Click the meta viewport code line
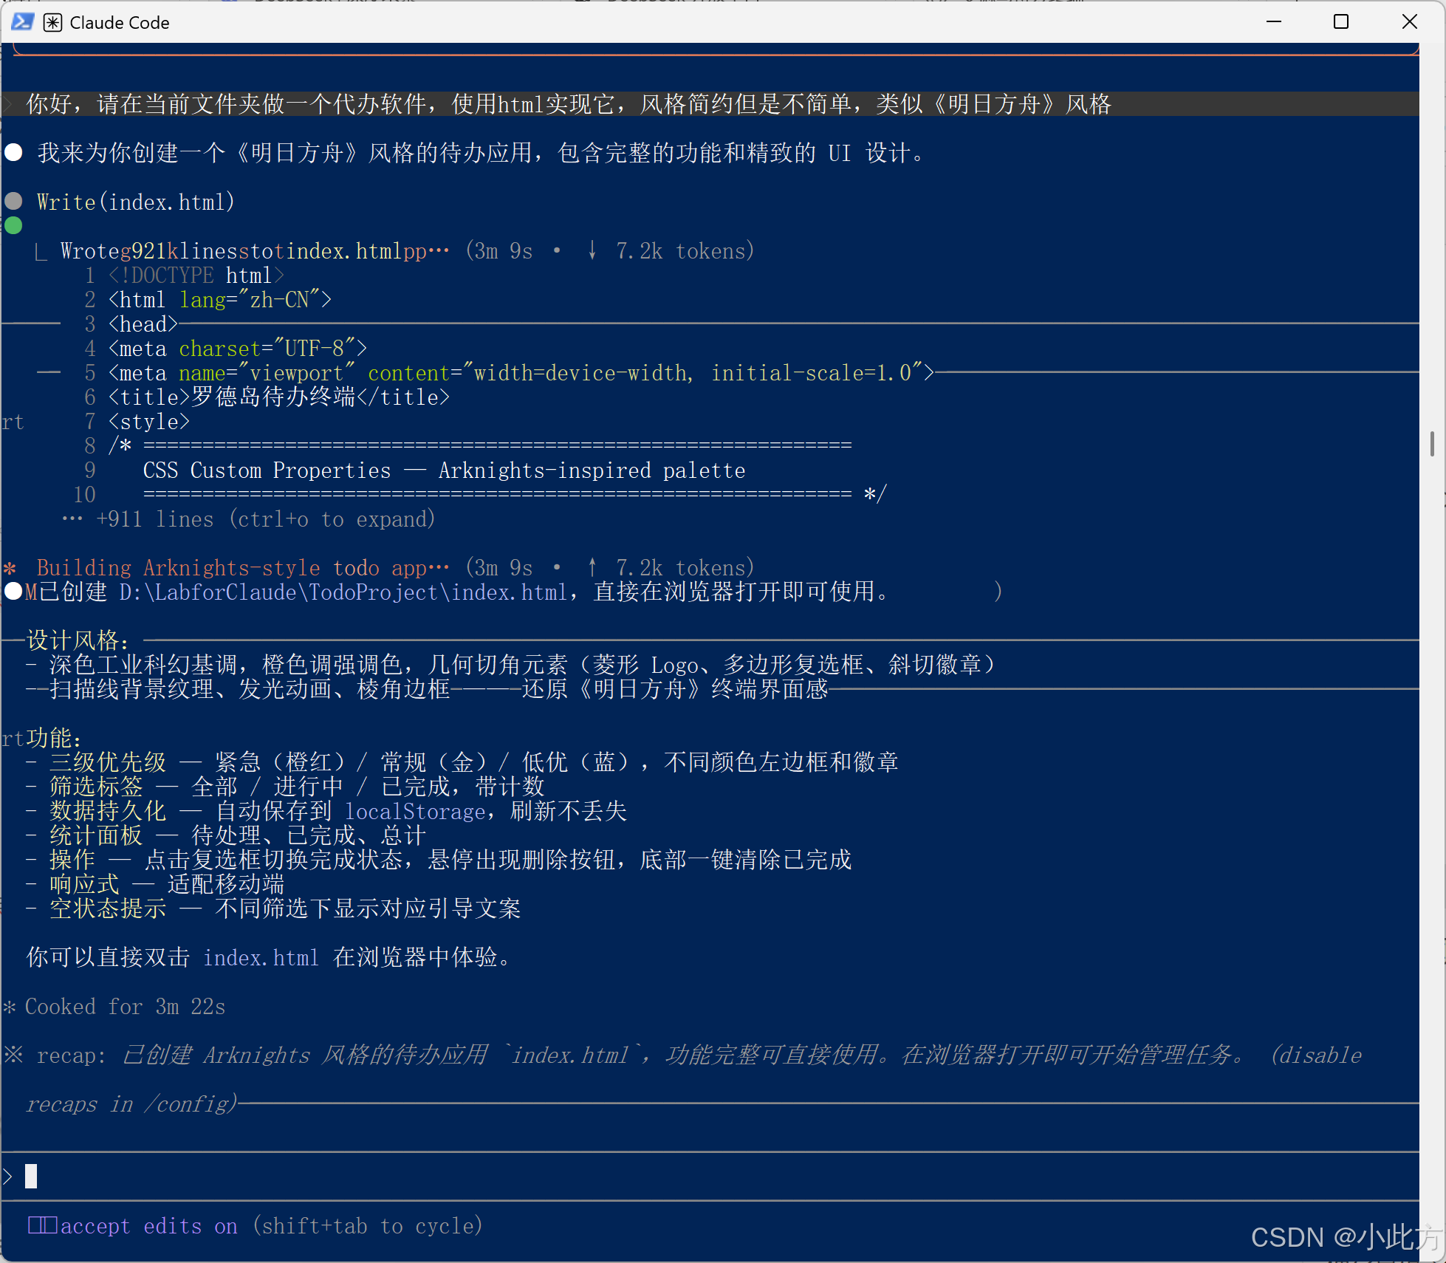 [521, 373]
